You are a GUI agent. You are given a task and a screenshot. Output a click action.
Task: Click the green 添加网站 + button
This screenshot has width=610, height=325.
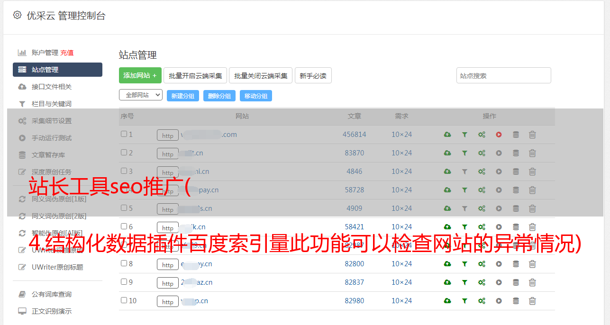click(140, 75)
